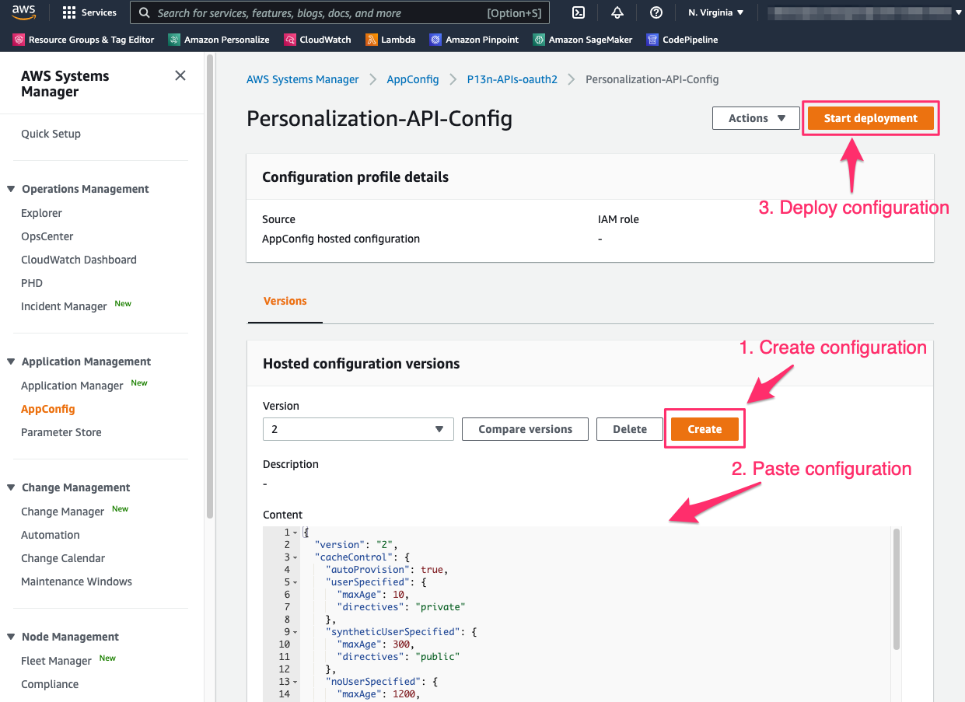Image resolution: width=965 pixels, height=702 pixels.
Task: Click the Compare versions button
Action: pos(525,429)
